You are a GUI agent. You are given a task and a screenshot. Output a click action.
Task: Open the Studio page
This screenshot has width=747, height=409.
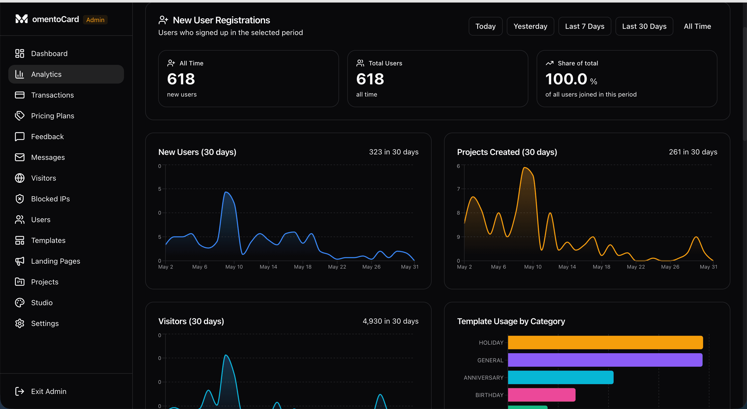[x=66, y=303]
